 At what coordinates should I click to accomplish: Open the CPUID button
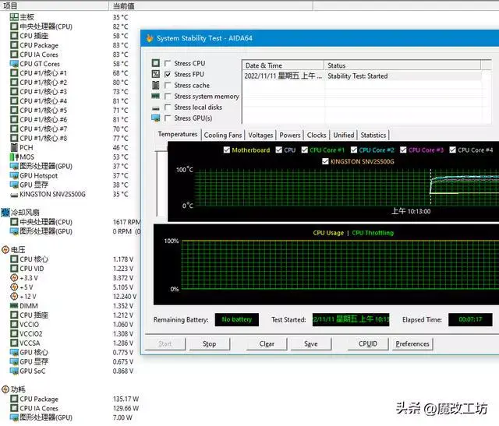click(368, 344)
